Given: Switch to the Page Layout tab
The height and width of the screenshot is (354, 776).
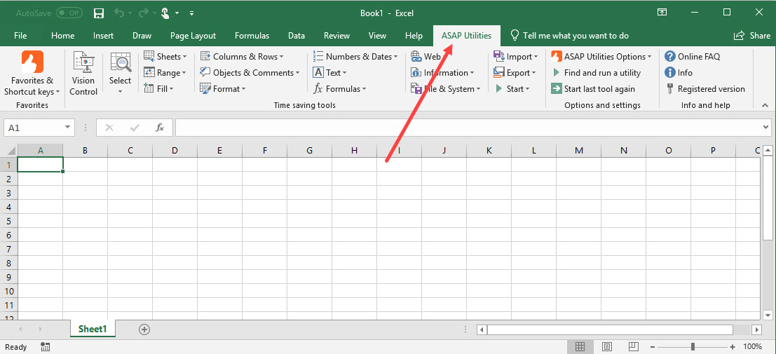Looking at the screenshot, I should coord(193,36).
